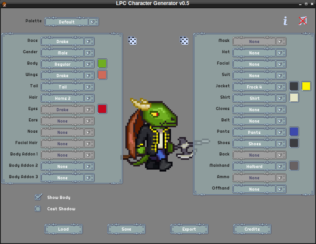The height and width of the screenshot is (244, 316).
Task: Open the Hair Horns 2 dropdown
Action: [x=68, y=98]
